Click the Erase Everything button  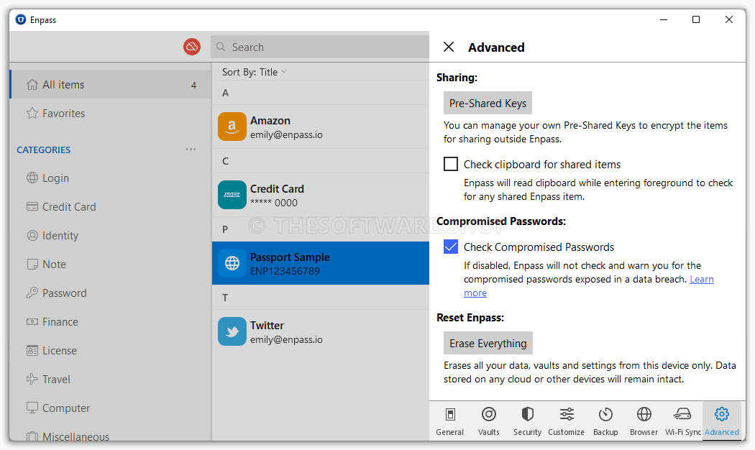(x=488, y=343)
